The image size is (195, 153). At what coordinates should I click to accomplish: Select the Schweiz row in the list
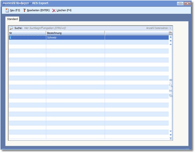(x=75, y=37)
